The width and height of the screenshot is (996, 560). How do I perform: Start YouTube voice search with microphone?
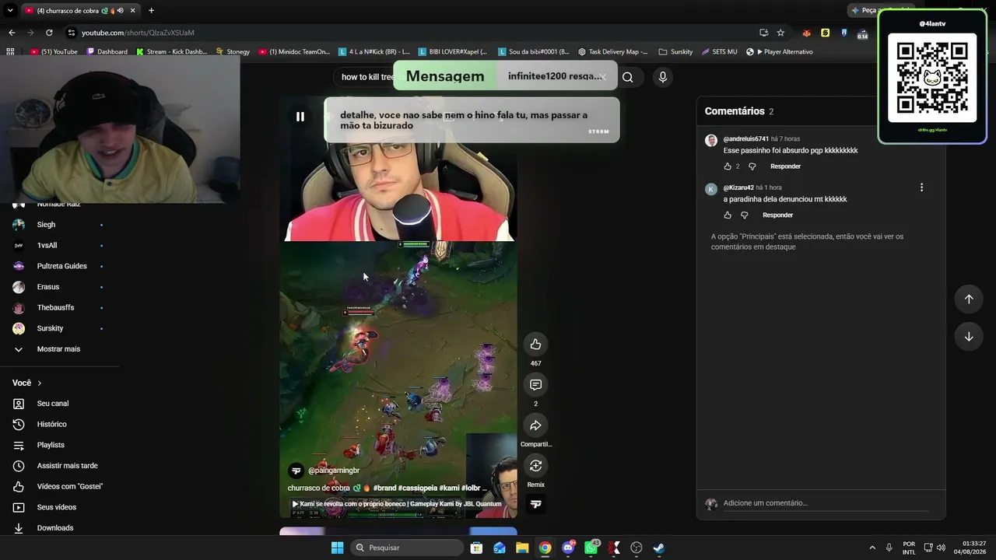point(663,77)
